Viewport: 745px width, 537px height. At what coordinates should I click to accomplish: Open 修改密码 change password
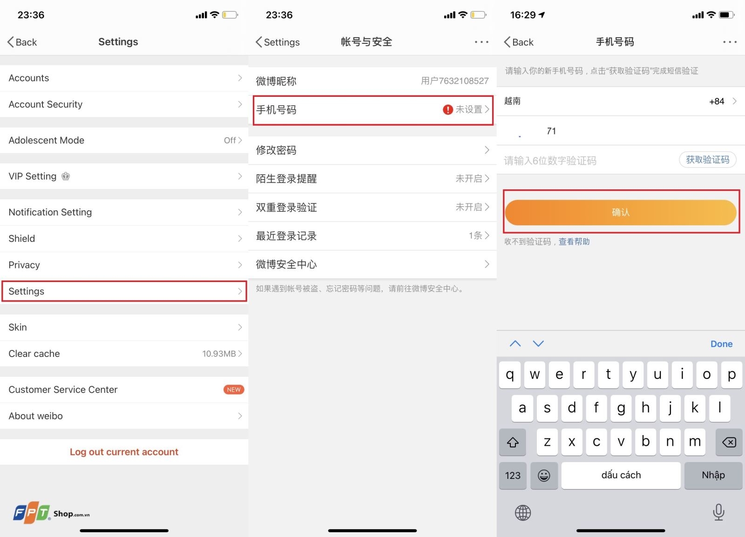click(x=372, y=150)
